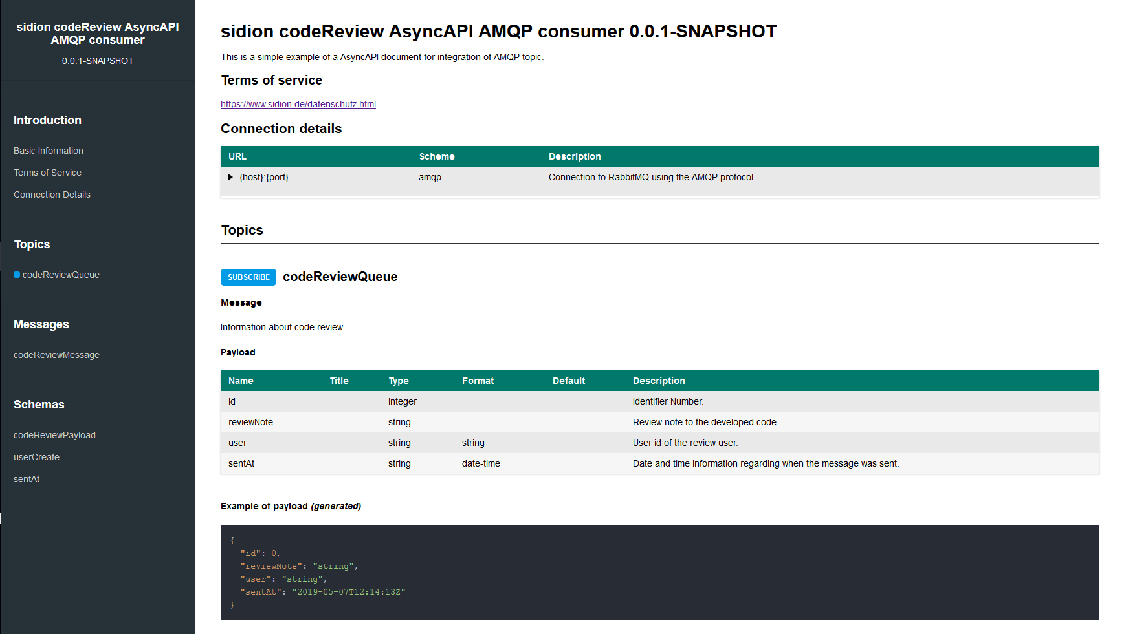Jump to Connection Details sidebar link
This screenshot has height=634, width=1126.
[52, 195]
